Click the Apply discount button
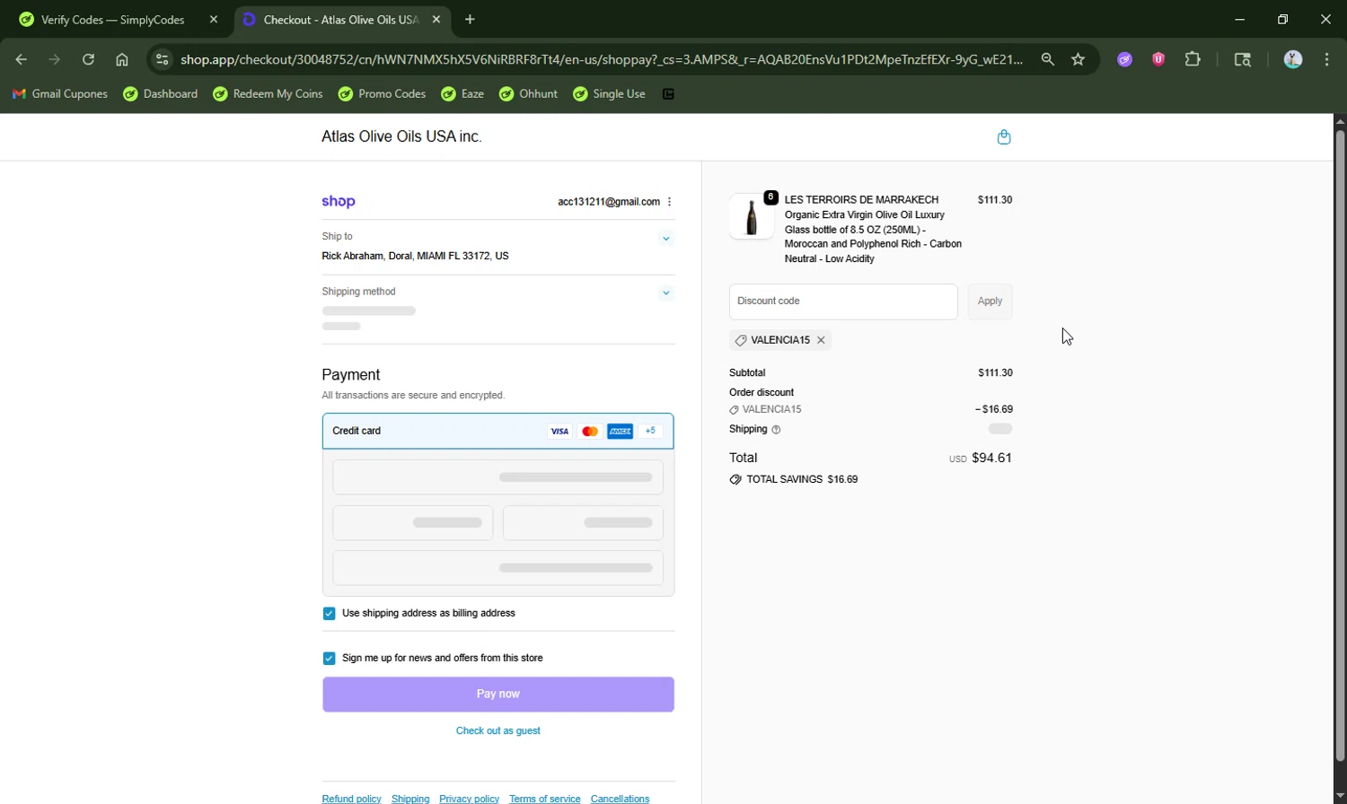 click(990, 301)
